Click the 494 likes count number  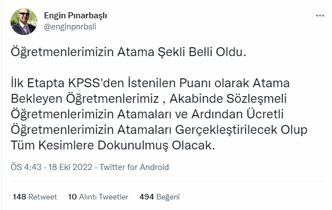[146, 197]
